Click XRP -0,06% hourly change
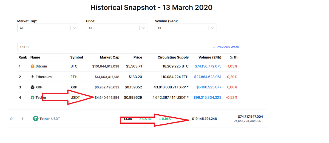 (232, 87)
